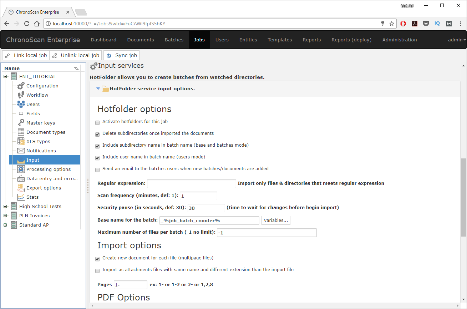Enable Send an email to batches users

pyautogui.click(x=97, y=170)
